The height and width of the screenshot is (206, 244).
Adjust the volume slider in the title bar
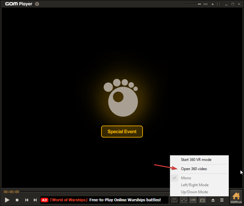coord(194,4)
